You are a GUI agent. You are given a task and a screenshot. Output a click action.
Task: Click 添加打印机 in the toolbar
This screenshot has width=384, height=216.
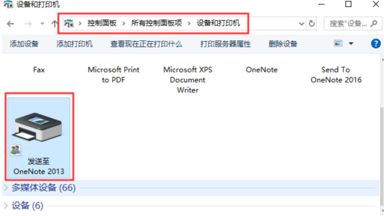[74, 44]
